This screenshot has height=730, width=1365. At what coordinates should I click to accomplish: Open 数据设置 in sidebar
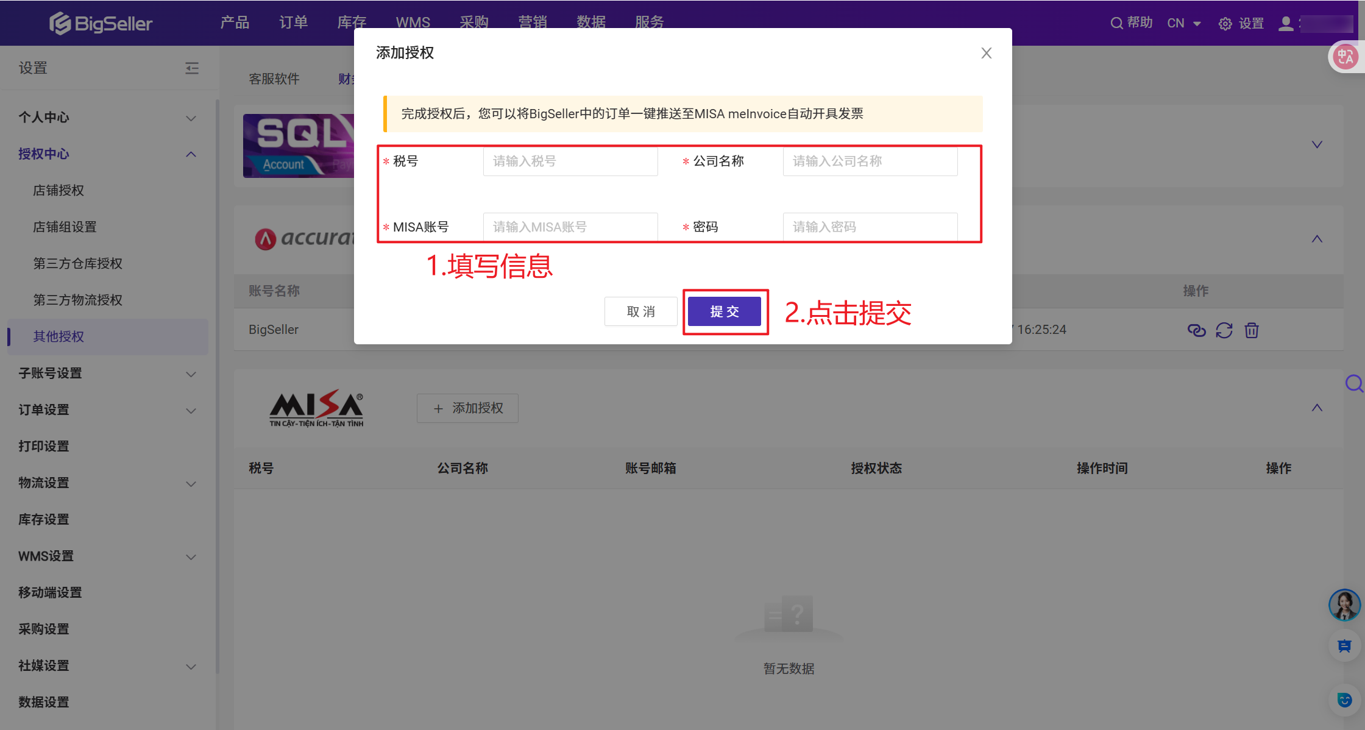pos(44,703)
